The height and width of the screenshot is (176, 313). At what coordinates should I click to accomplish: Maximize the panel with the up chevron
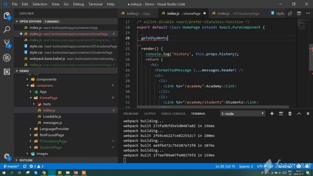(299, 113)
